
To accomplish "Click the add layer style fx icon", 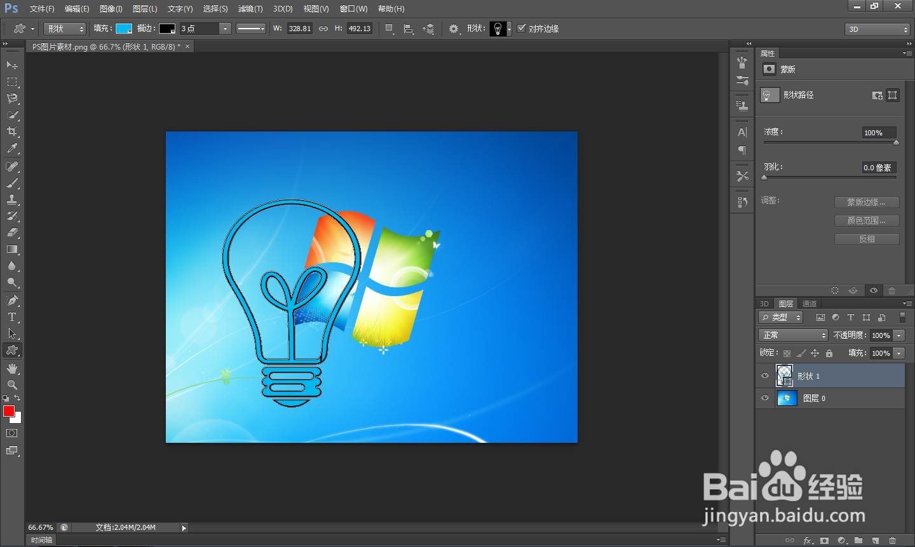I will coord(808,541).
